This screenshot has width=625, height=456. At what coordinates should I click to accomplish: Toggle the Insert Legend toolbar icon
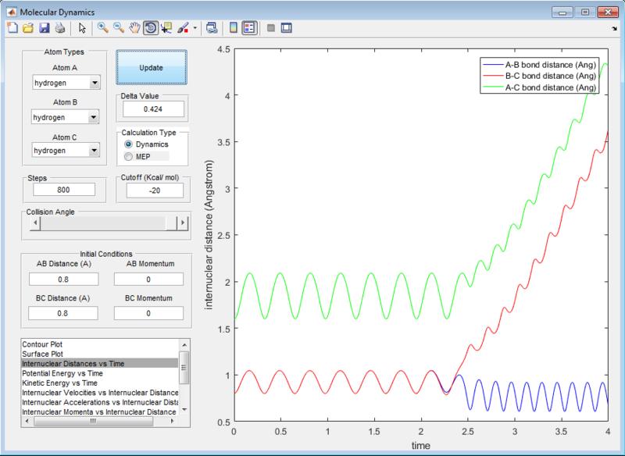pyautogui.click(x=249, y=28)
